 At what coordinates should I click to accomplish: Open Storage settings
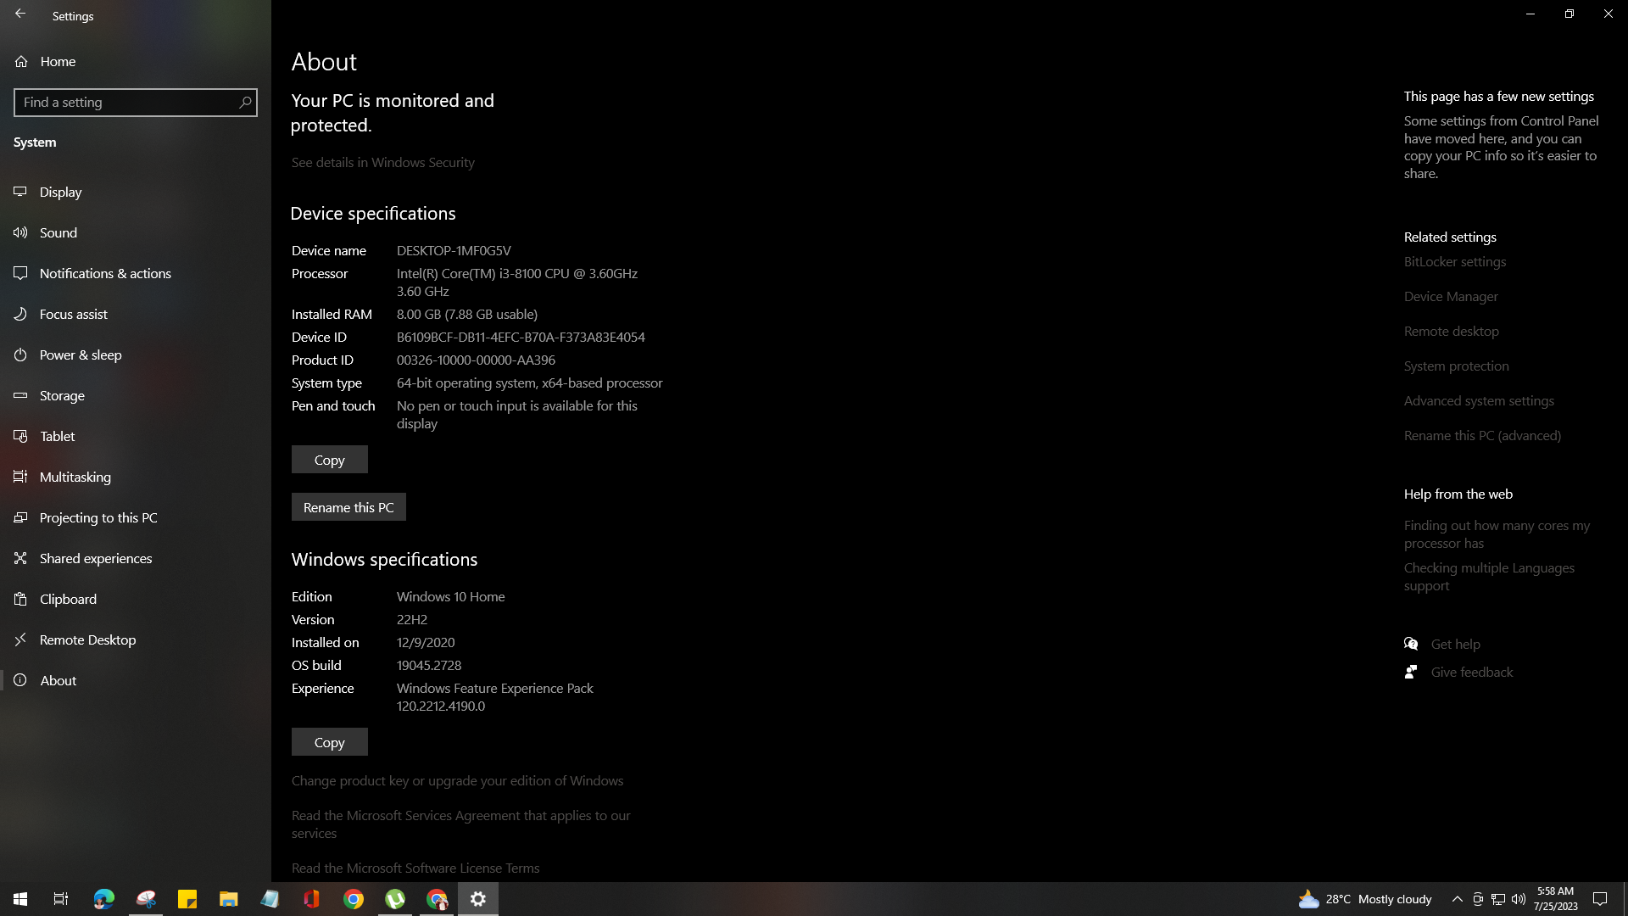(62, 396)
